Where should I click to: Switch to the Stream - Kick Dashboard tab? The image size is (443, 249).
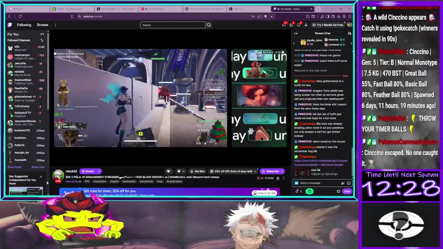[72, 9]
